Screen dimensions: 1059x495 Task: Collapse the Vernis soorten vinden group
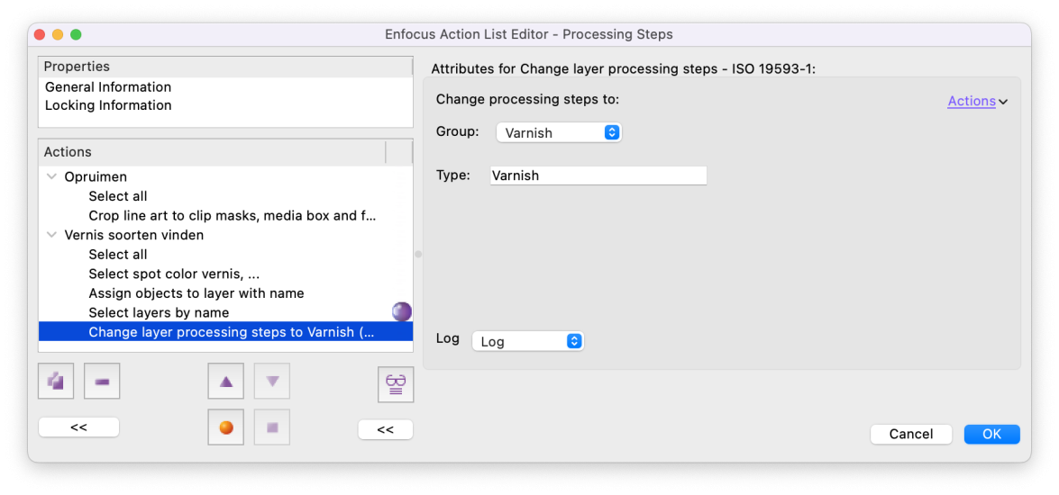(x=51, y=235)
